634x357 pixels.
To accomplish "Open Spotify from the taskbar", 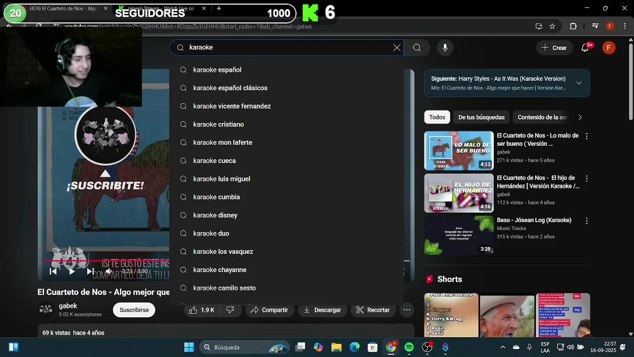I will pyautogui.click(x=409, y=347).
